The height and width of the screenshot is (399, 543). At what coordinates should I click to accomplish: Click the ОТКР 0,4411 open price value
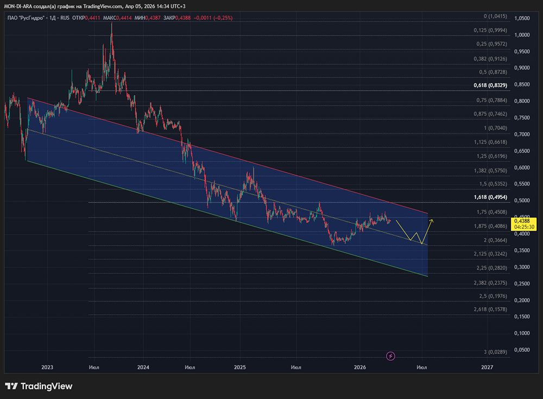(x=86, y=18)
